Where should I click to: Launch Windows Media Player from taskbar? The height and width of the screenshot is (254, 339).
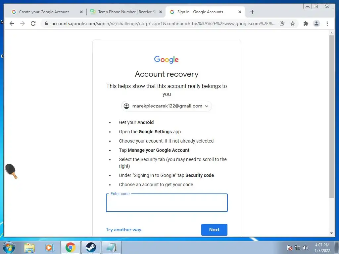(x=49, y=247)
